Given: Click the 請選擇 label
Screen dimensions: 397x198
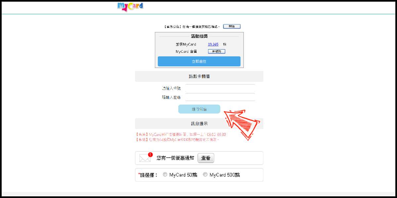Looking at the screenshot, I should [x=148, y=175].
